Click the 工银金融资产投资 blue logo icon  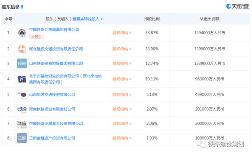click(22, 138)
